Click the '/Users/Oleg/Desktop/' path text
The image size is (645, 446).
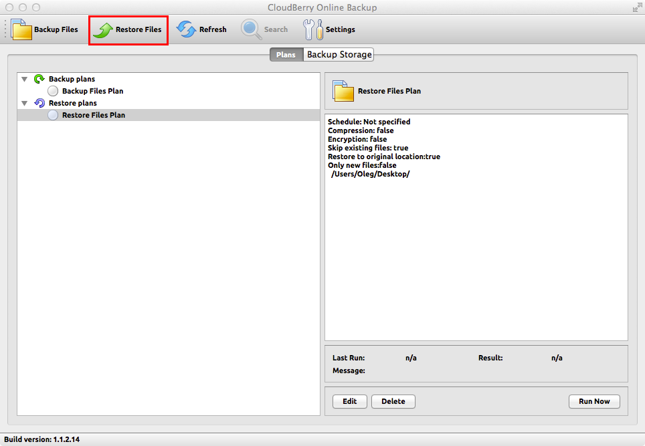[370, 174]
